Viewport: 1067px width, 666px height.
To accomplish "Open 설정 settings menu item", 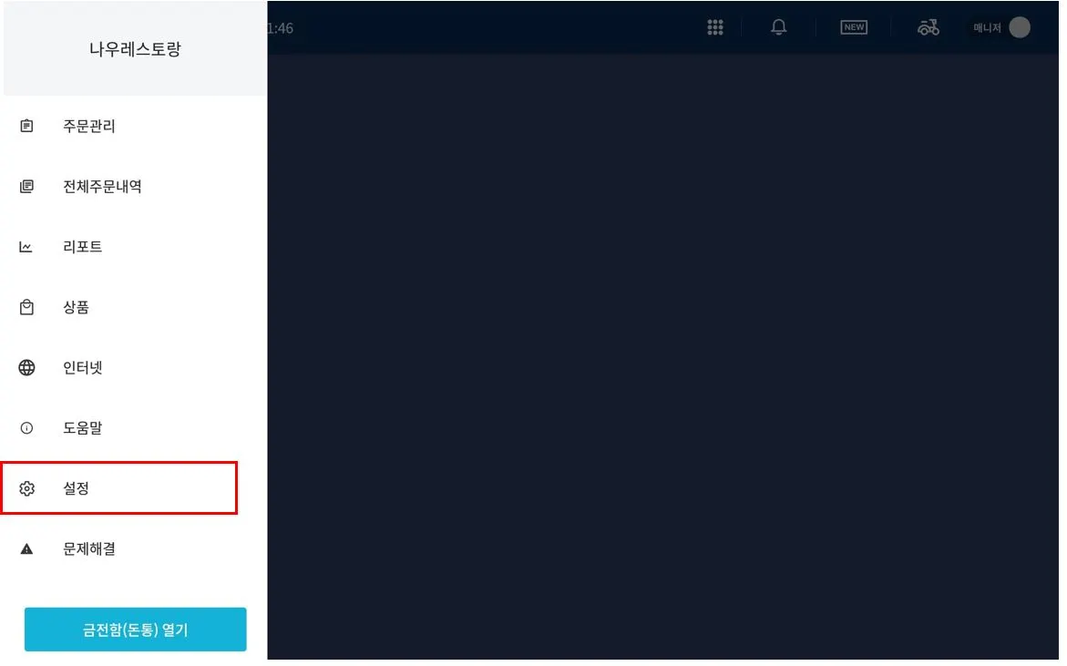I will 119,488.
